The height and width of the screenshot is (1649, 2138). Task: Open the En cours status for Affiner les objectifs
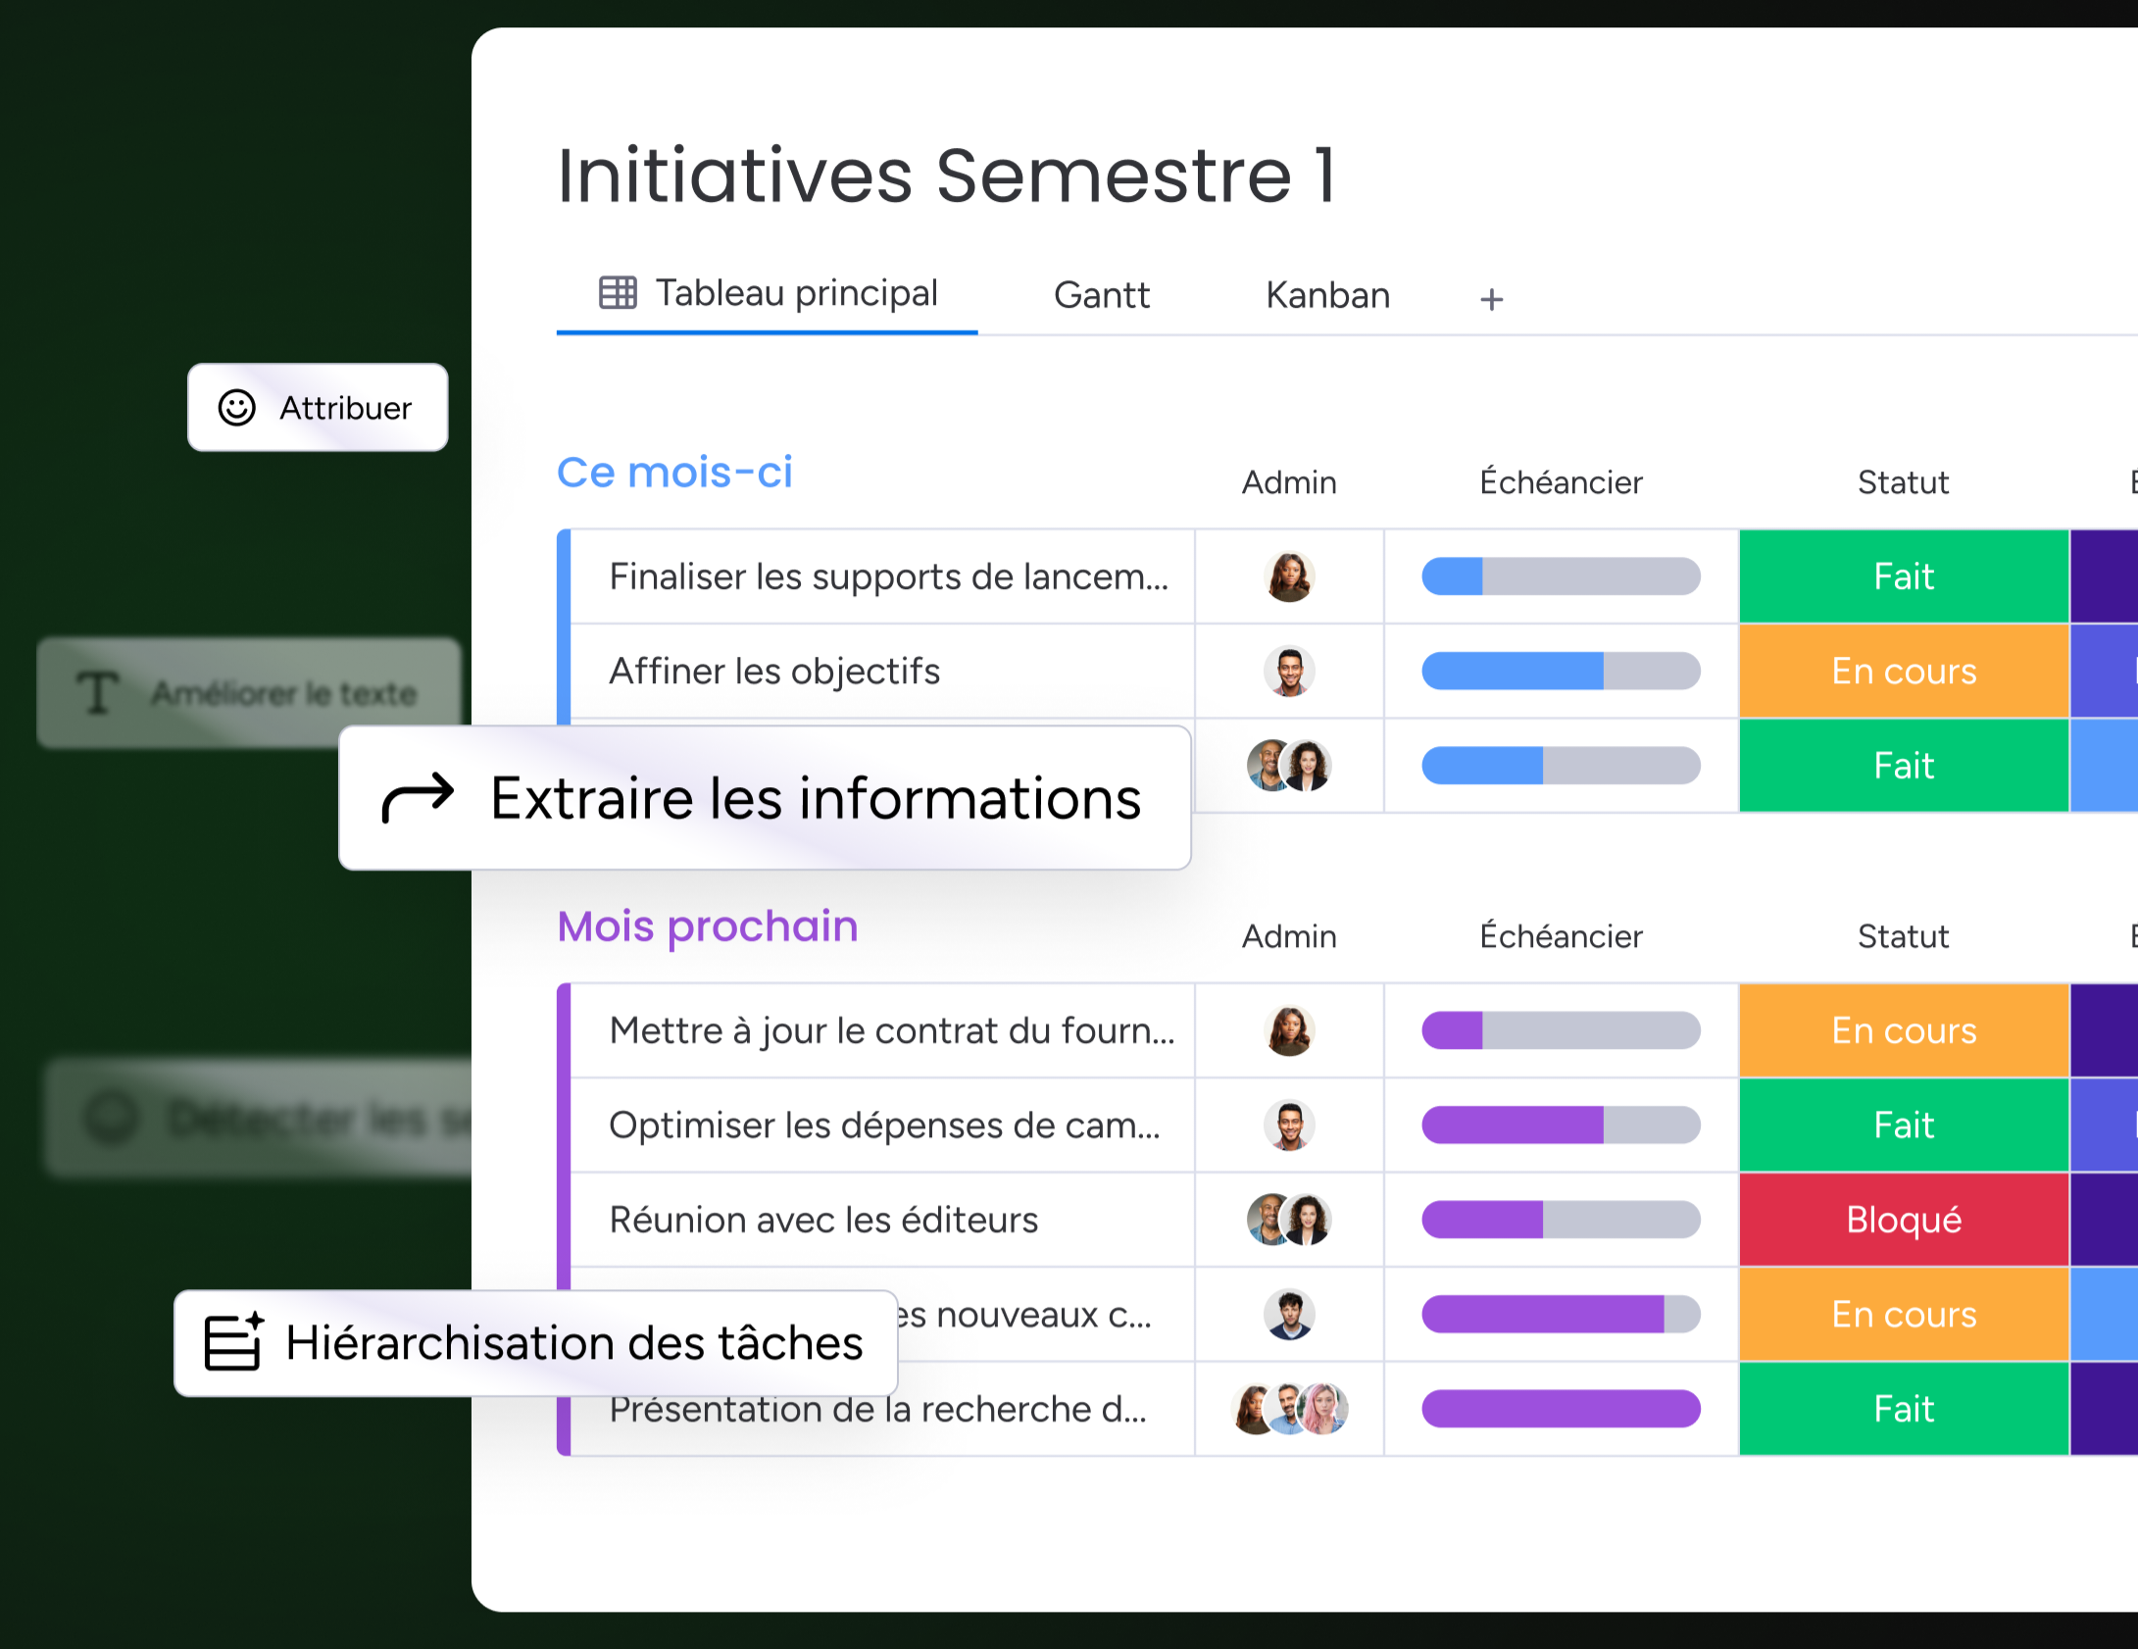click(1904, 672)
